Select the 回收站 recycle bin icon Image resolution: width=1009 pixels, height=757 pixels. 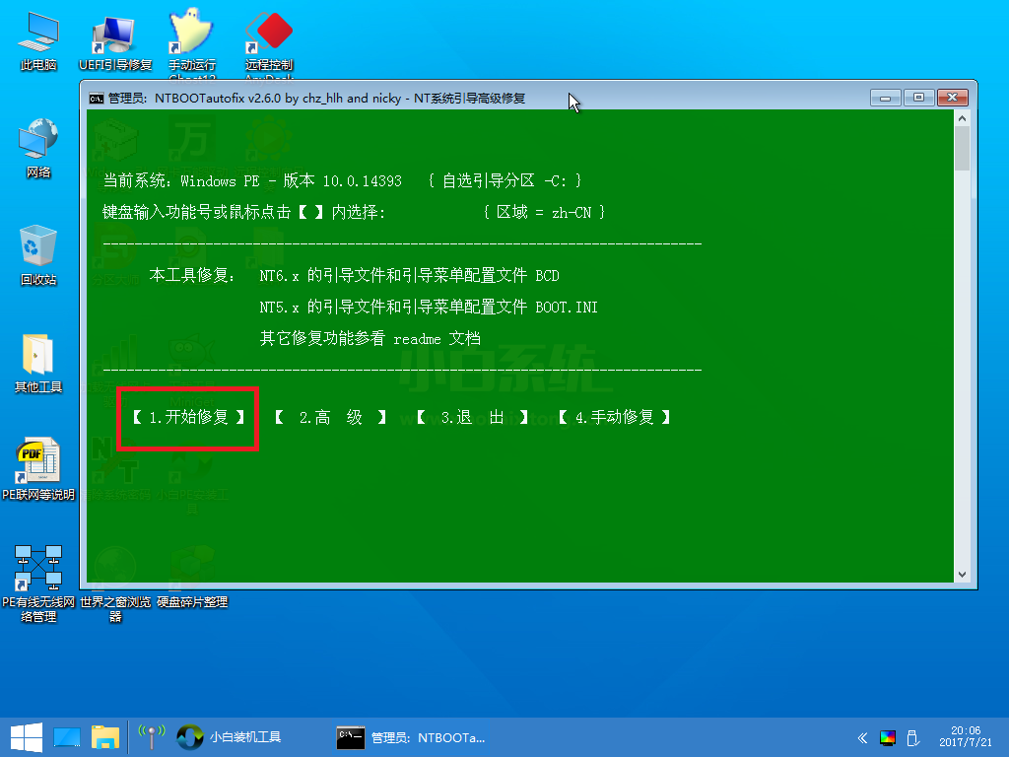38,255
